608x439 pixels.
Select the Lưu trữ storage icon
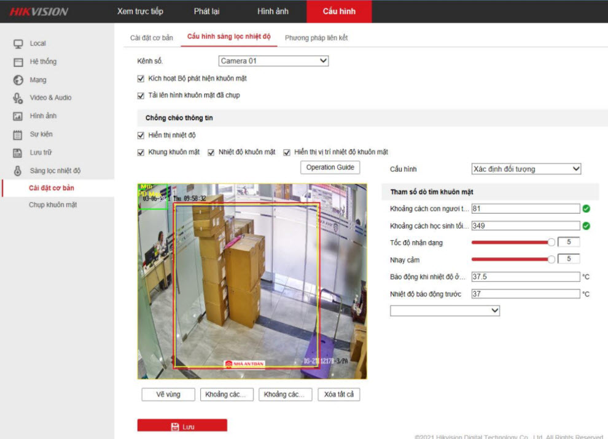tap(18, 152)
